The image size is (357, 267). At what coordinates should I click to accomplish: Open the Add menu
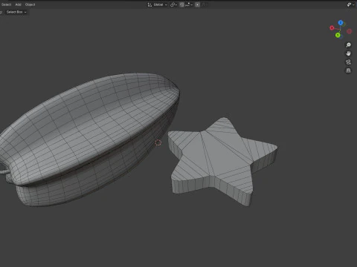point(18,4)
